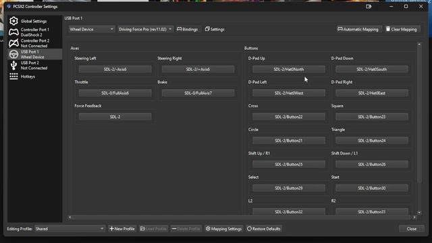Rebind Shift Up / R1 SDL-2/Button25
This screenshot has height=243, width=432.
289,164
